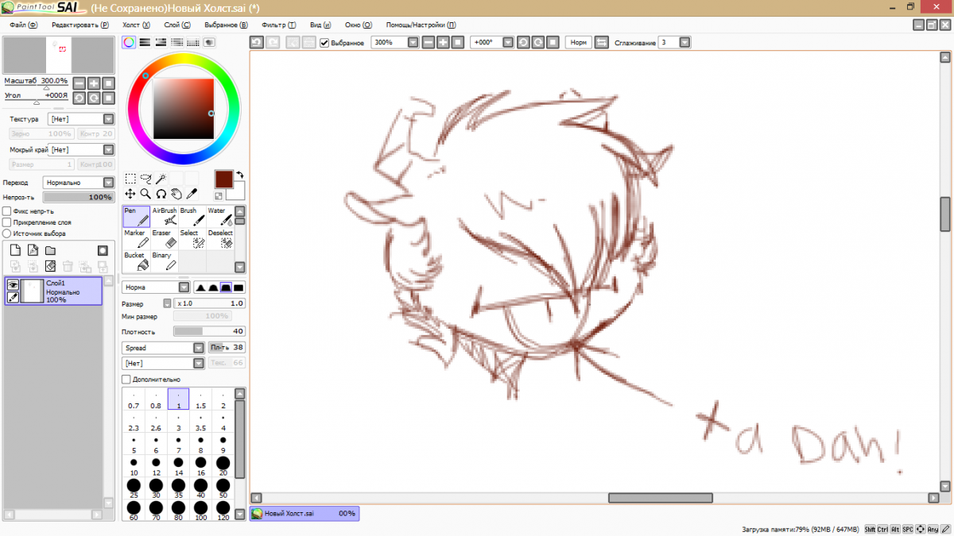
Task: Click the Новый Холст.sai canvas tab
Action: (x=304, y=514)
